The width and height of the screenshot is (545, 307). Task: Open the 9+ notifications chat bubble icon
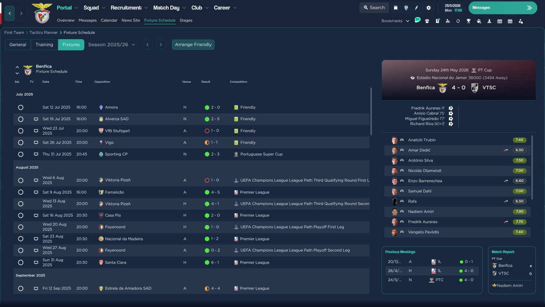(x=417, y=20)
